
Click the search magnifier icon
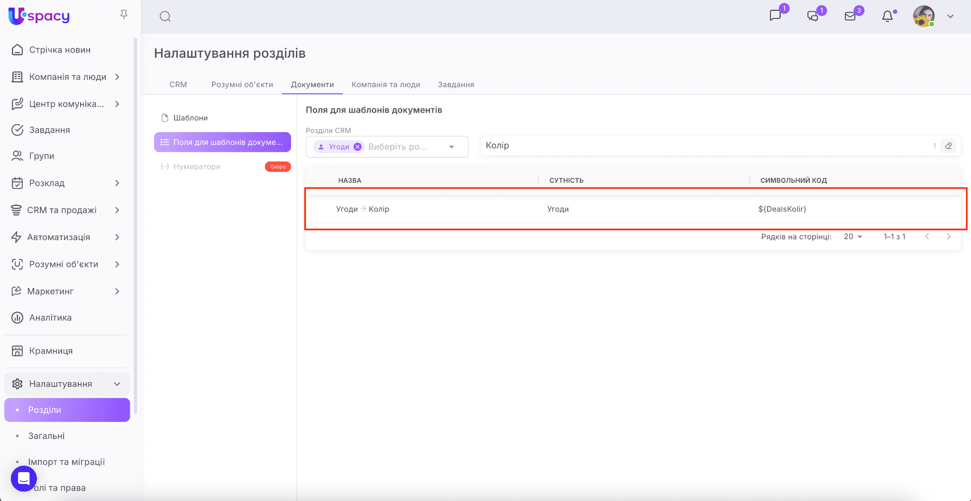(165, 17)
